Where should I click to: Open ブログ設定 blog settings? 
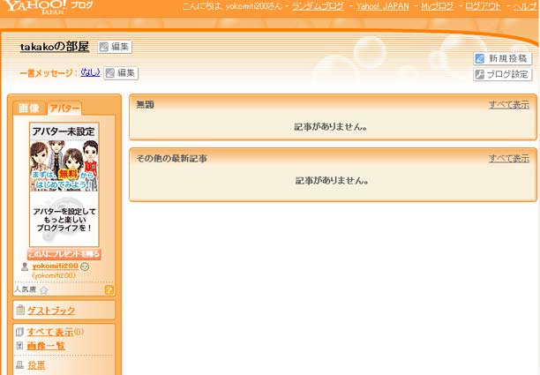click(502, 74)
